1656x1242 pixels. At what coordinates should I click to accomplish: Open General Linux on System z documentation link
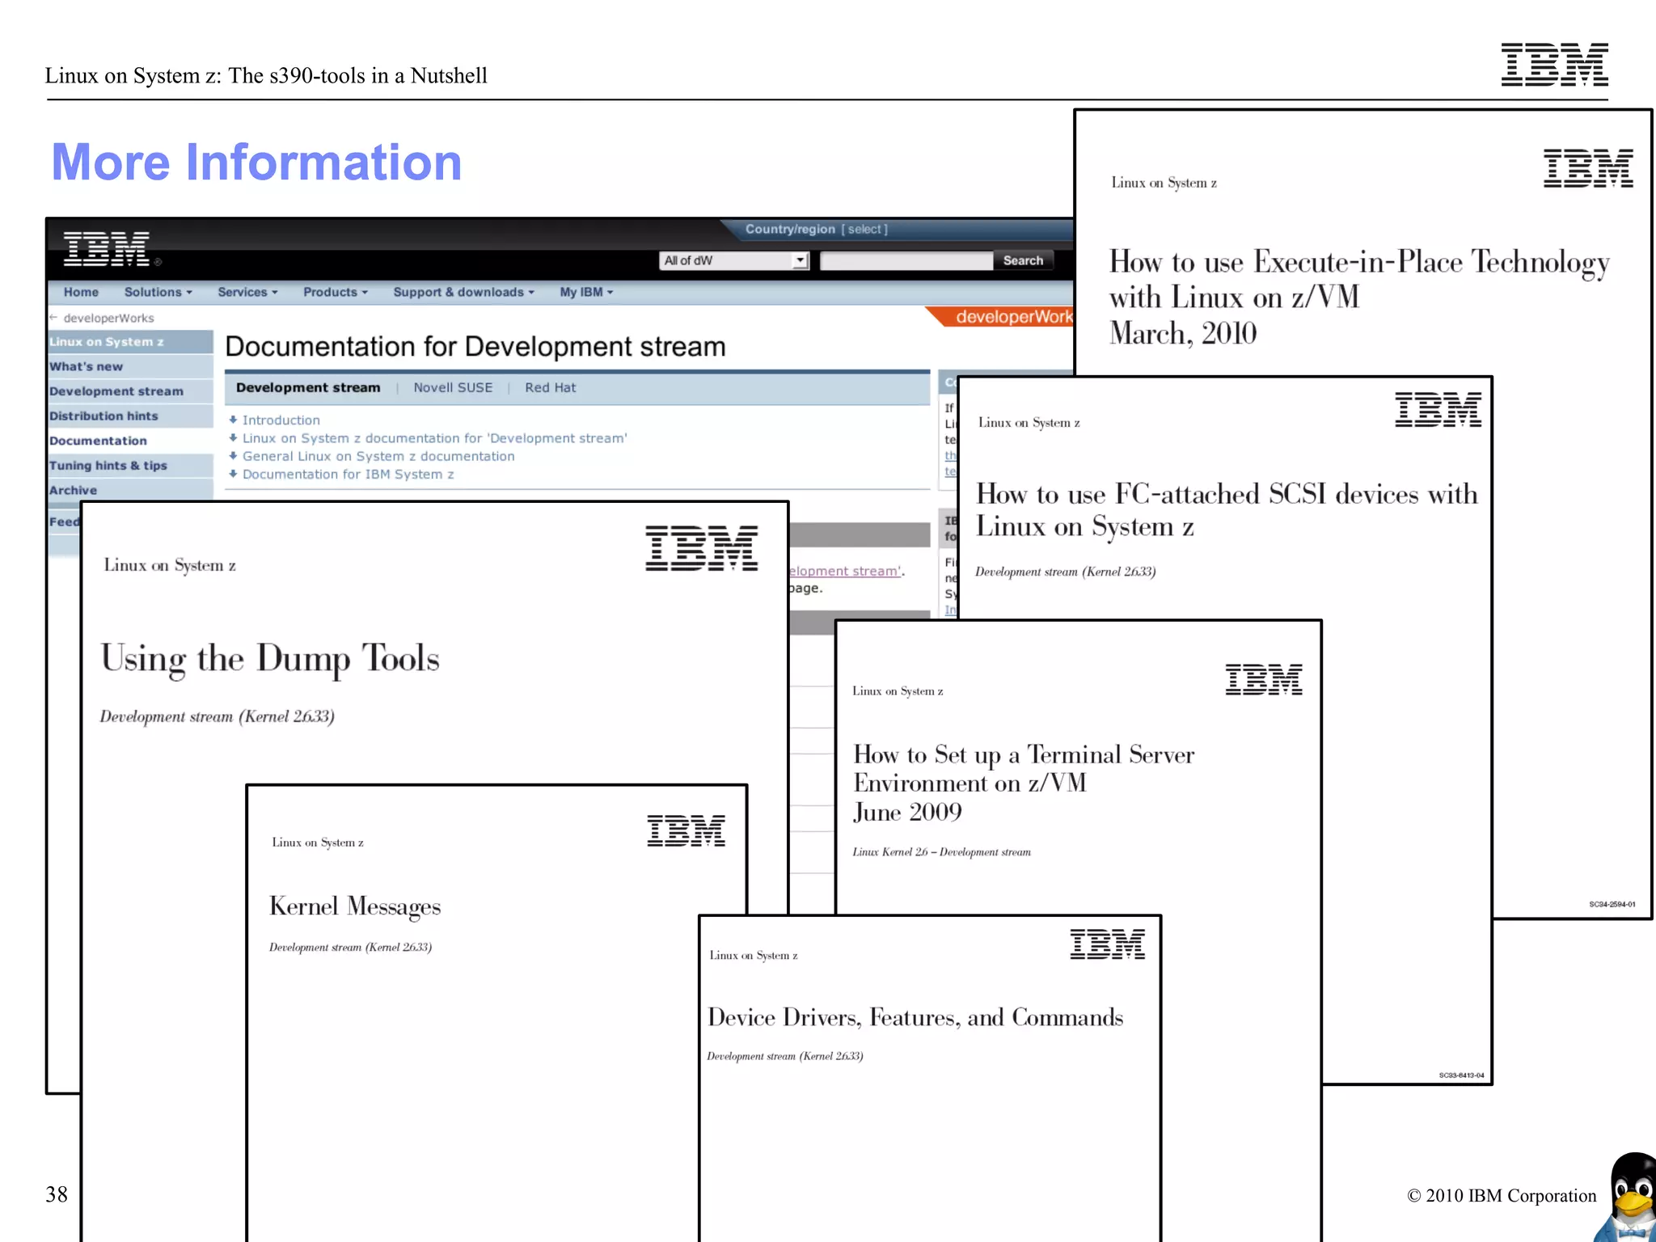(378, 456)
